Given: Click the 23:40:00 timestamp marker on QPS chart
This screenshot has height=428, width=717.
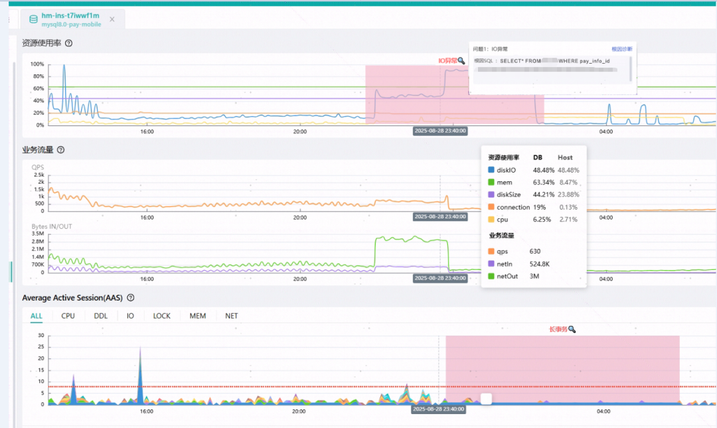Looking at the screenshot, I should [x=440, y=216].
